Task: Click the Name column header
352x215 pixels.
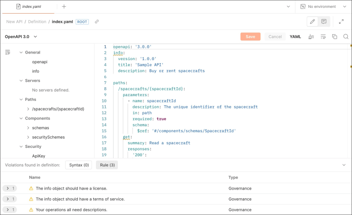Action: (35, 177)
